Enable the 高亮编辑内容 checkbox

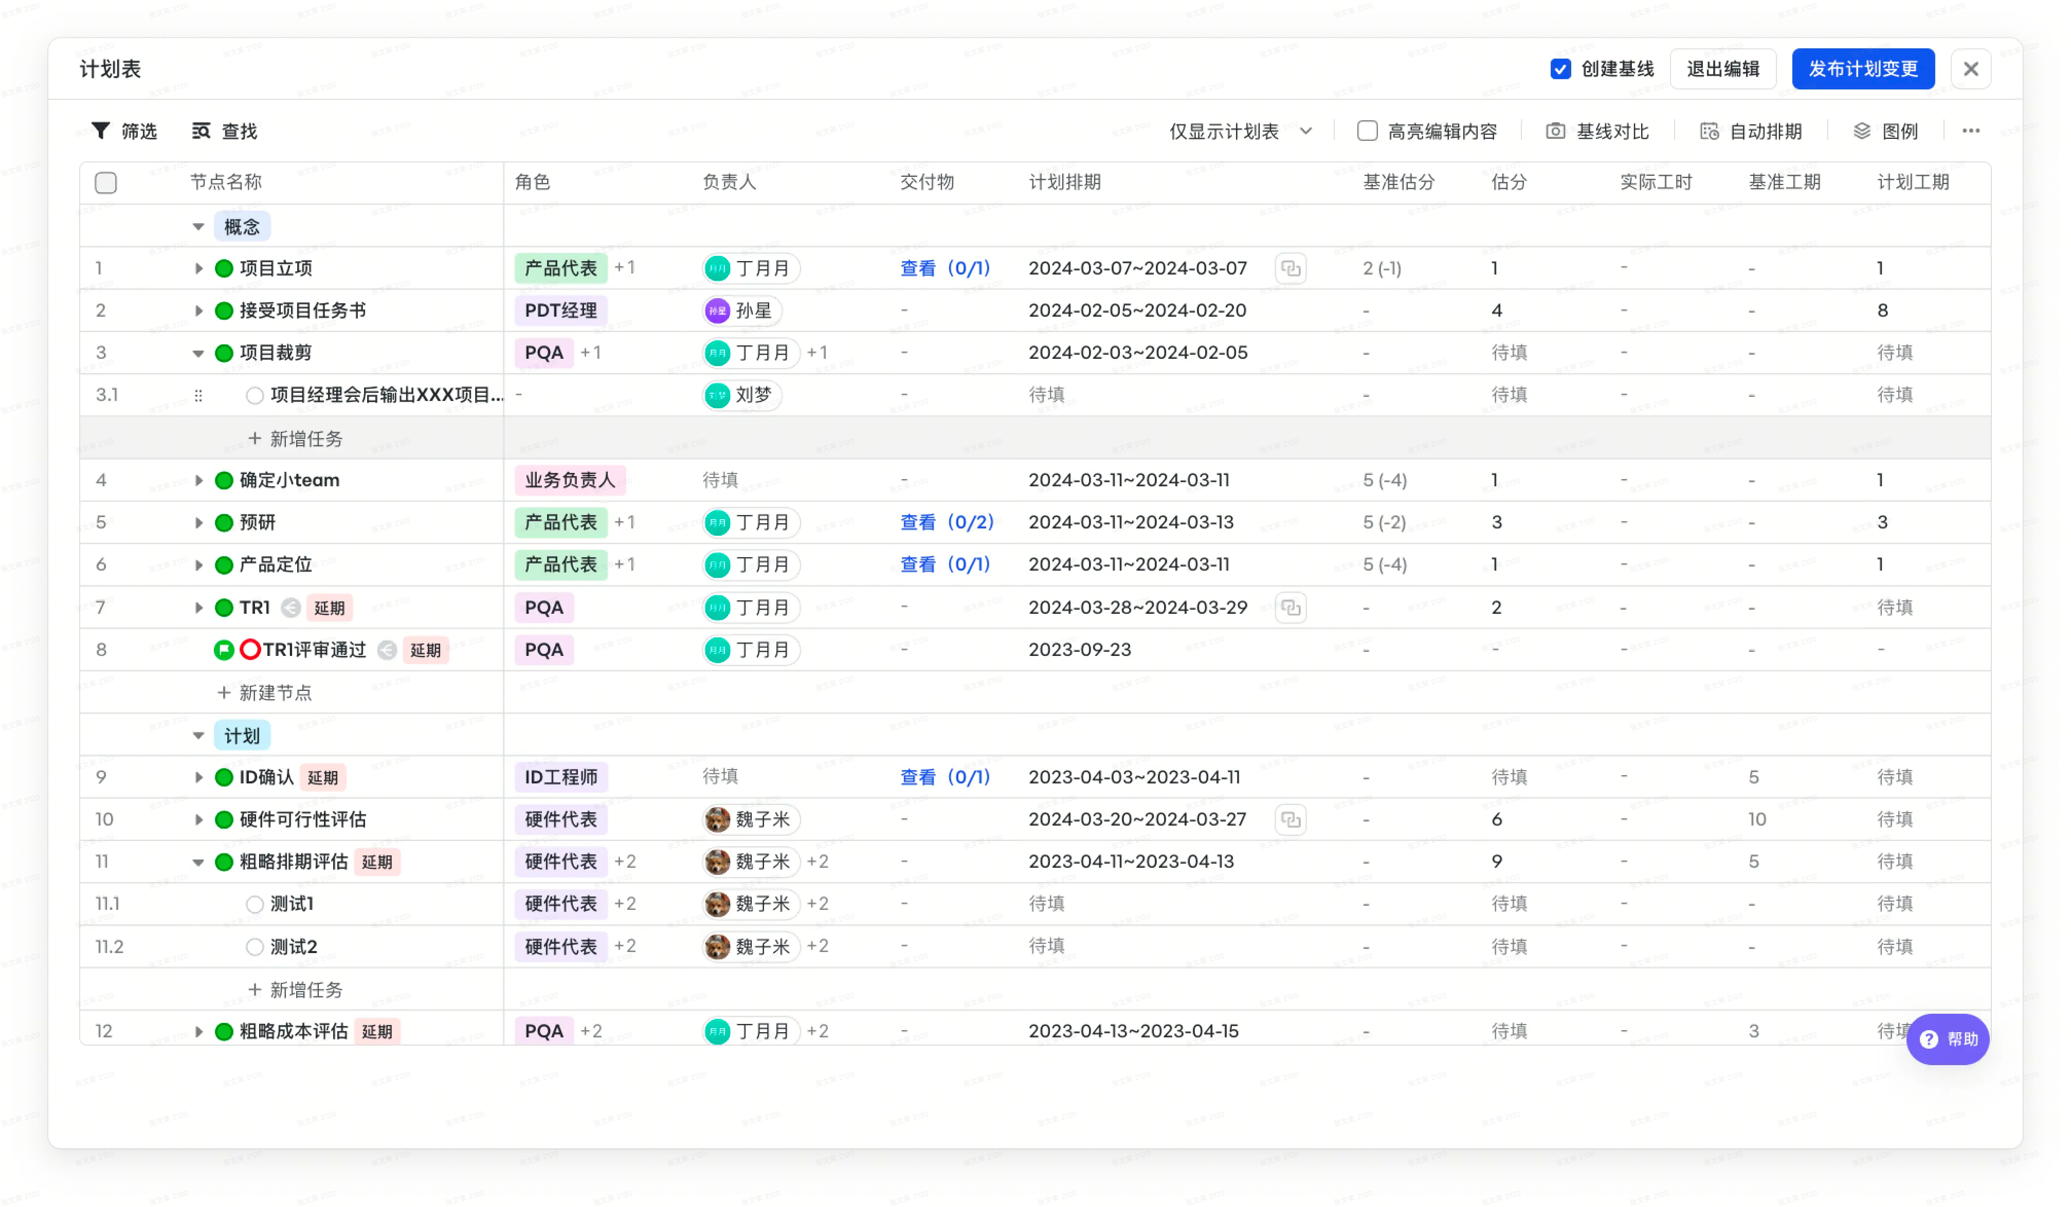click(1367, 131)
